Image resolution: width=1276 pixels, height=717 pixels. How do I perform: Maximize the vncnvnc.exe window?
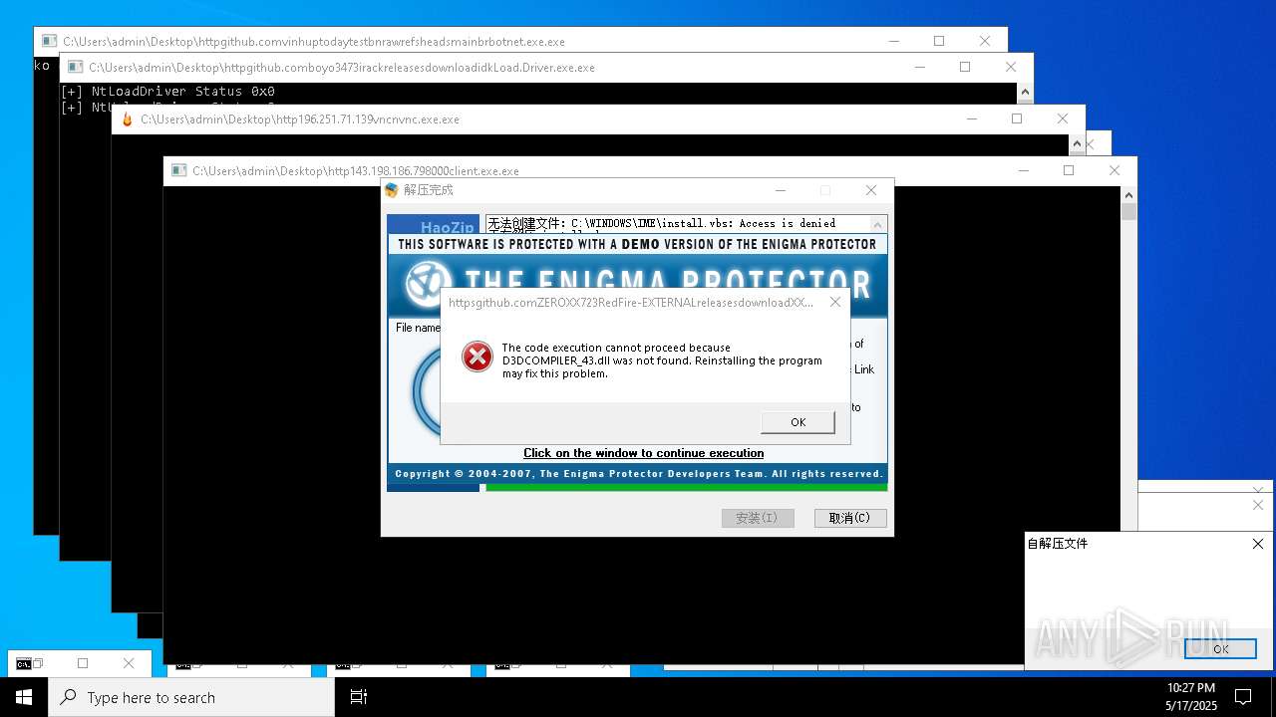(1017, 119)
